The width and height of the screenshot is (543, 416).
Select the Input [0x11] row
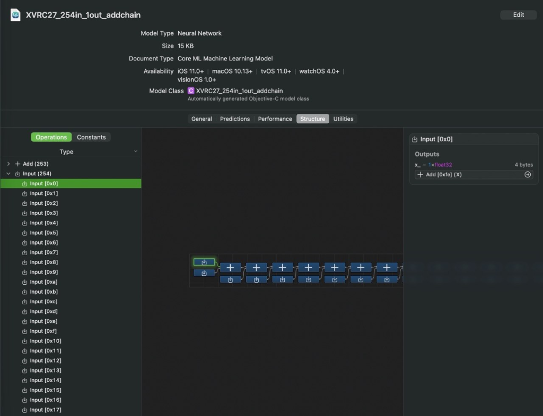(x=71, y=351)
